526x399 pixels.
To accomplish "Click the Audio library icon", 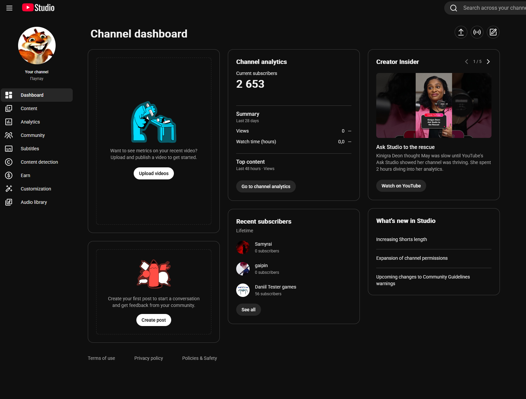I will click(9, 202).
